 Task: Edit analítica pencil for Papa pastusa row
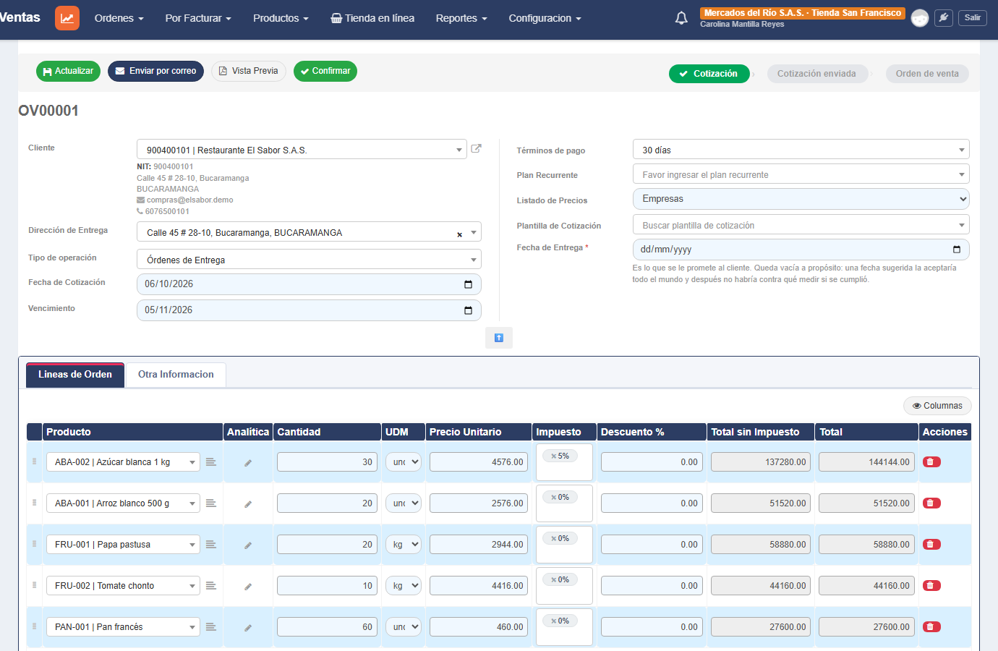pyautogui.click(x=248, y=545)
